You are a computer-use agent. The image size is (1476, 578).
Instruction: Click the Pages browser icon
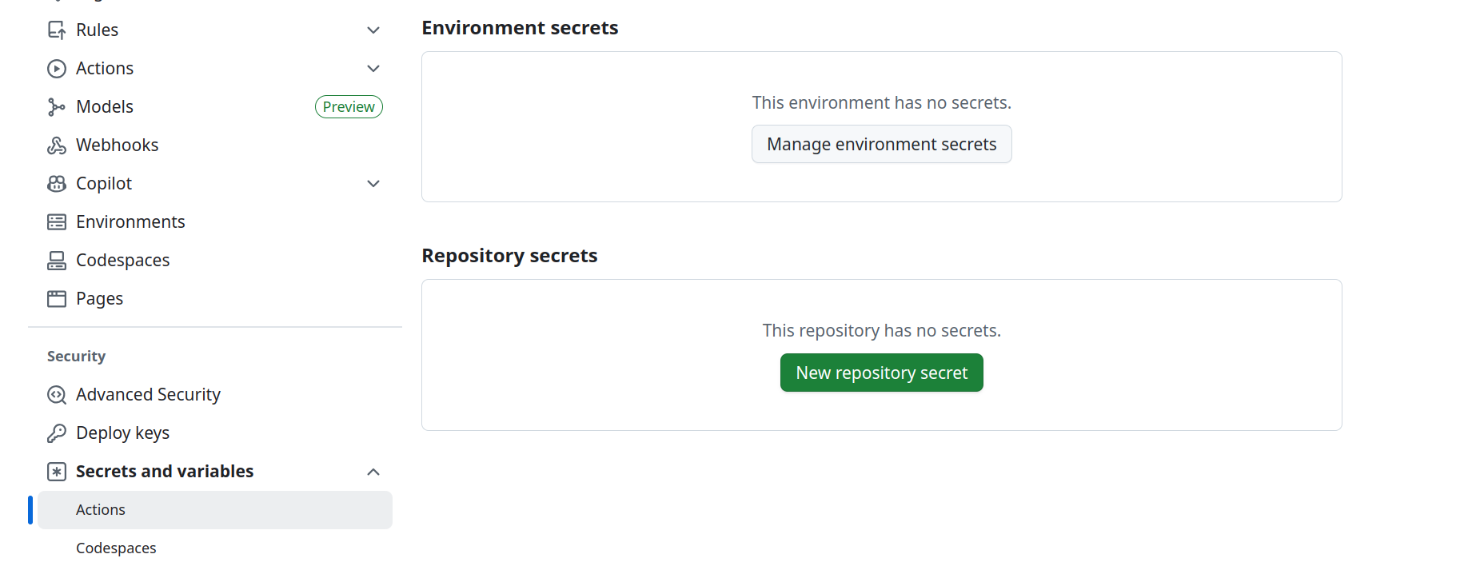57,299
